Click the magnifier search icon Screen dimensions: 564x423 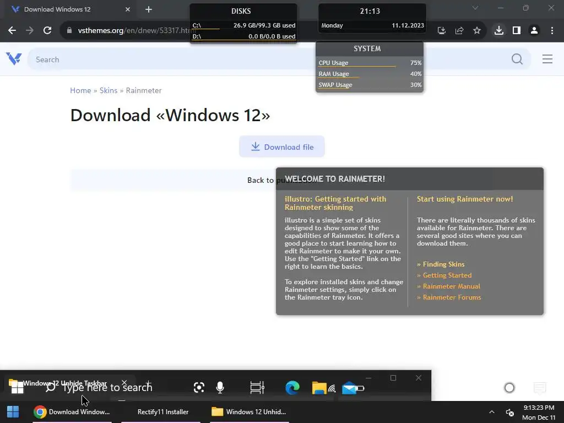517,59
